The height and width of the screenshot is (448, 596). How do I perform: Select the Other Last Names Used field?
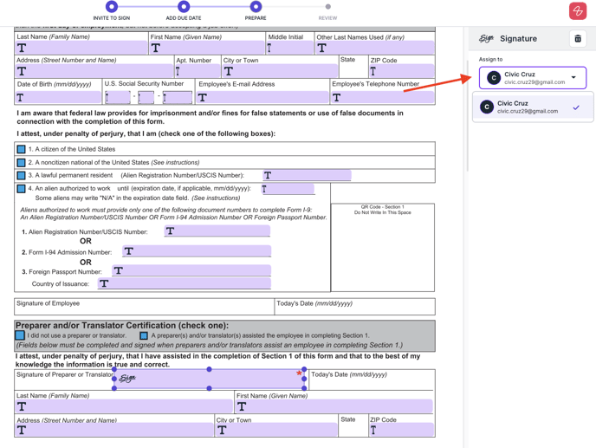[375, 48]
